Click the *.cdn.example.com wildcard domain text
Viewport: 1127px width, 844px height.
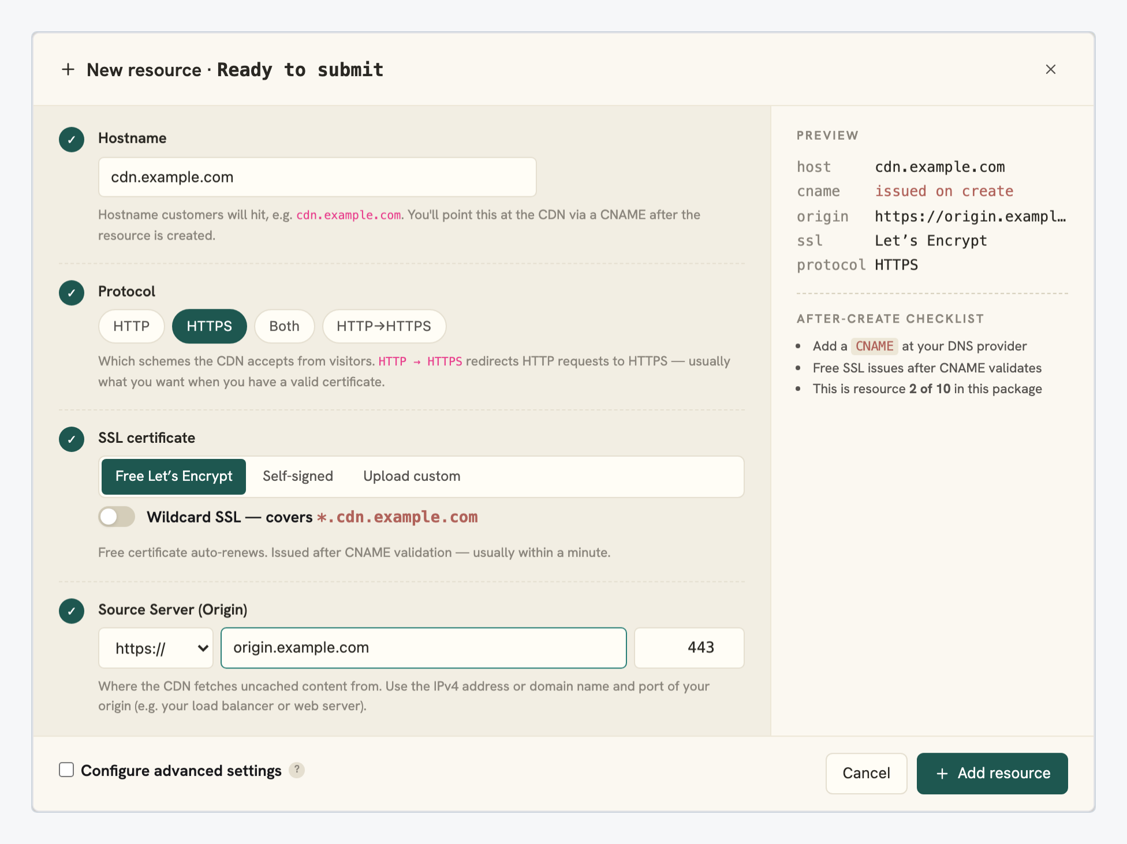pos(397,517)
